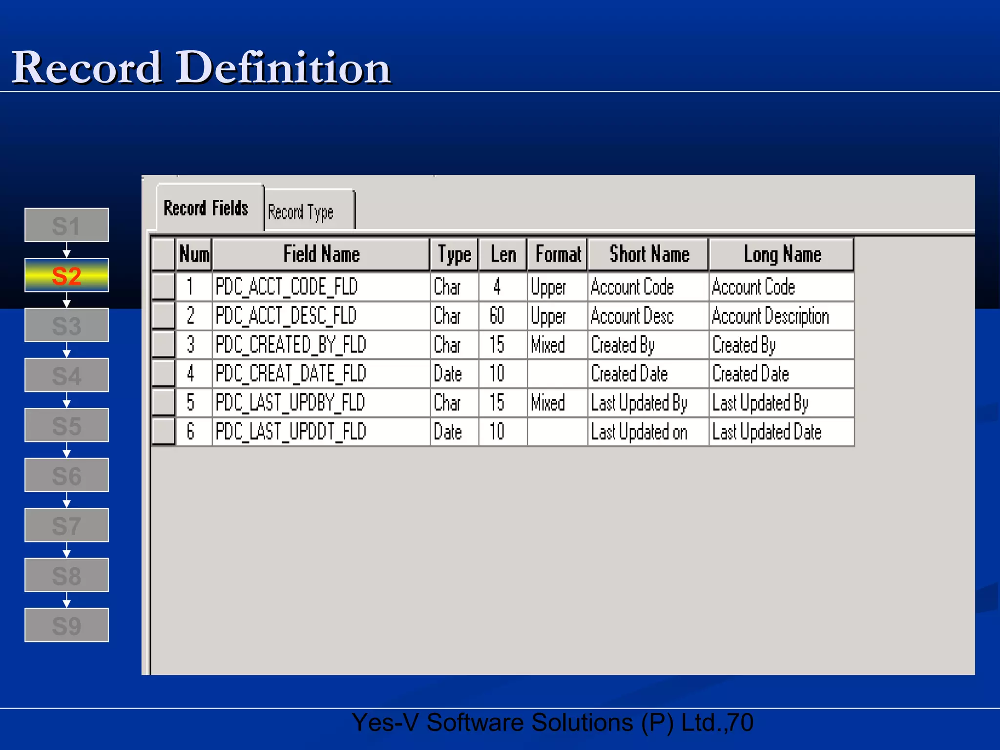Go to step S8 in sidebar
The image size is (1000, 750).
[x=67, y=575]
